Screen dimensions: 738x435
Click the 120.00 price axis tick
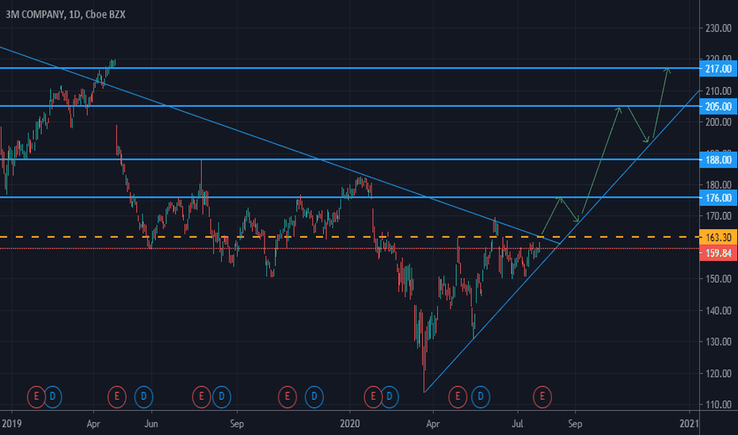[x=718, y=373]
